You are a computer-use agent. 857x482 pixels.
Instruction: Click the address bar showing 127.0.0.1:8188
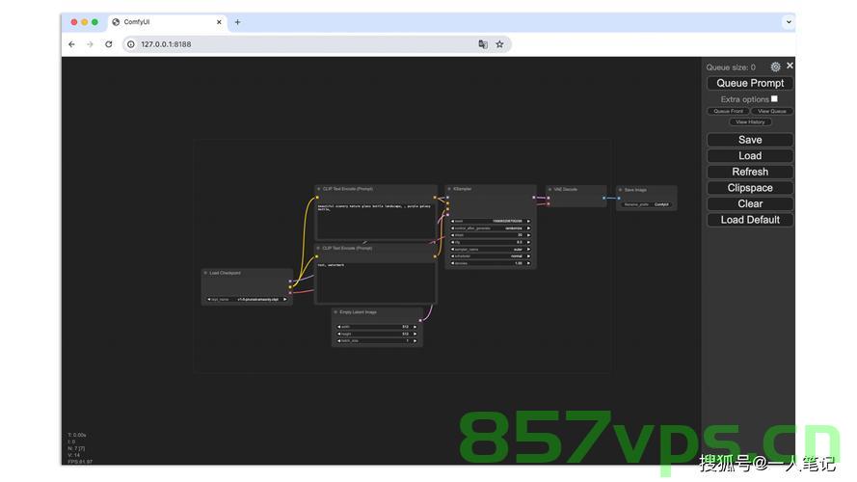(317, 44)
